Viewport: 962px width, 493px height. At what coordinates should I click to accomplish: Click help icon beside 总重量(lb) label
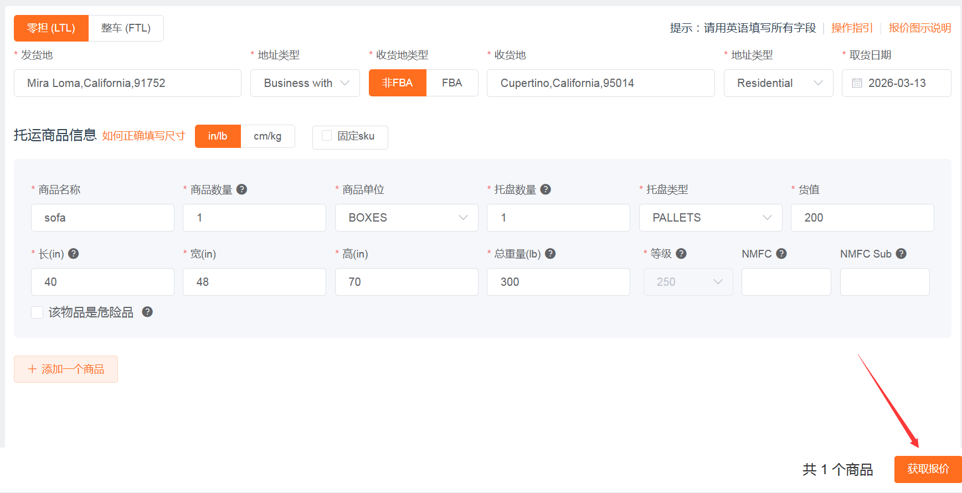point(550,254)
